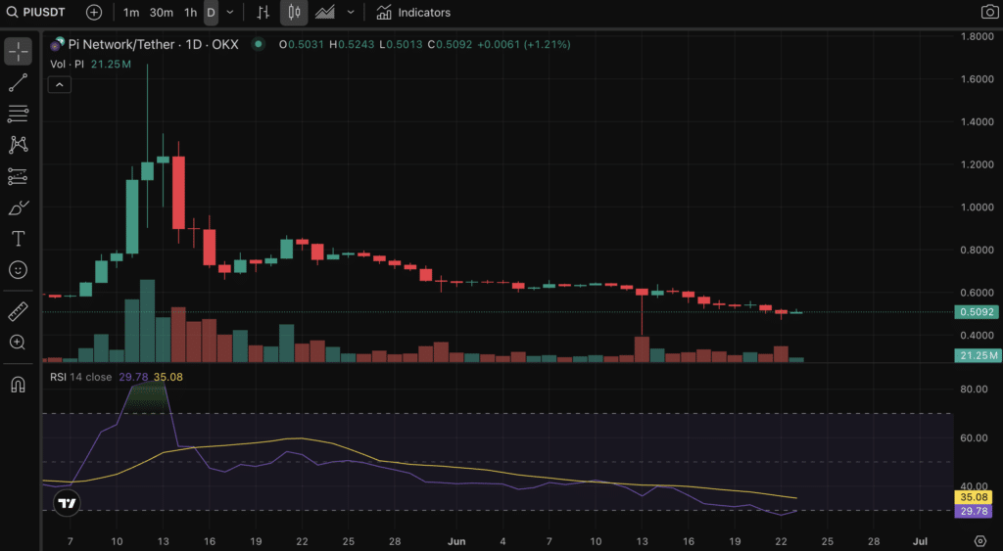Click the Pi Network/Tether symbol title
This screenshot has width=1003, height=551.
click(x=153, y=44)
